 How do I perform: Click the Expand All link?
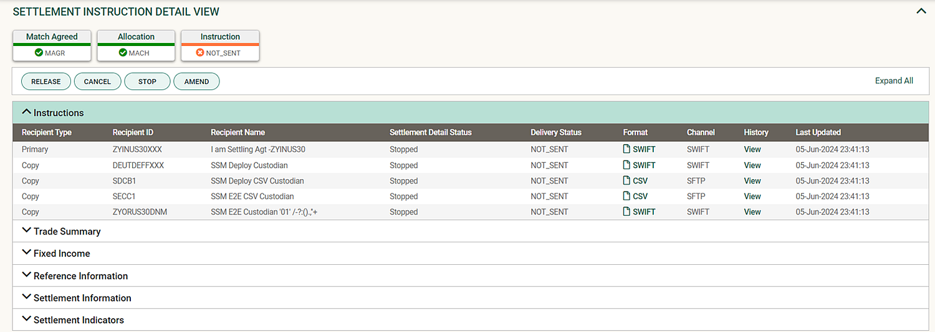click(x=894, y=81)
